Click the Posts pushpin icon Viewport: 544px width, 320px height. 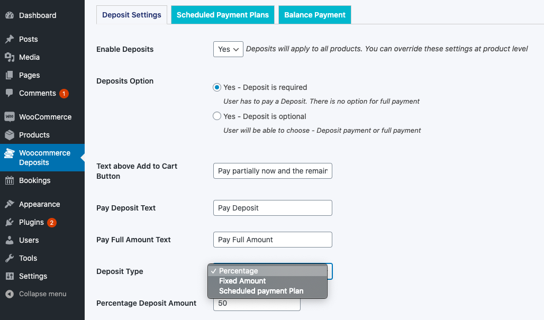coord(10,39)
